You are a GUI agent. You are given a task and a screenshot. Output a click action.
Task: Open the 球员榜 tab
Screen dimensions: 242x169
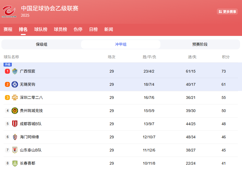61,29
